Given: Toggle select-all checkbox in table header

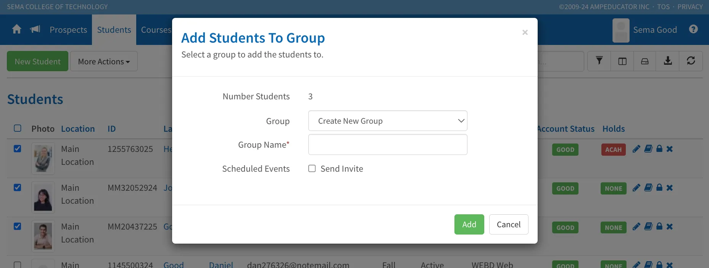Looking at the screenshot, I should (18, 128).
